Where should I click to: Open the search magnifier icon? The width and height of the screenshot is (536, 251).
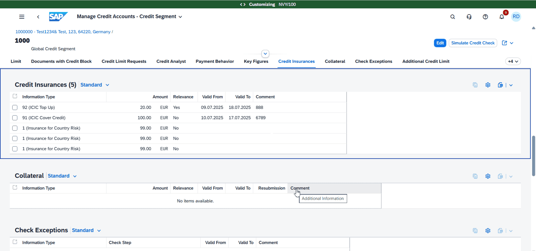(x=453, y=17)
